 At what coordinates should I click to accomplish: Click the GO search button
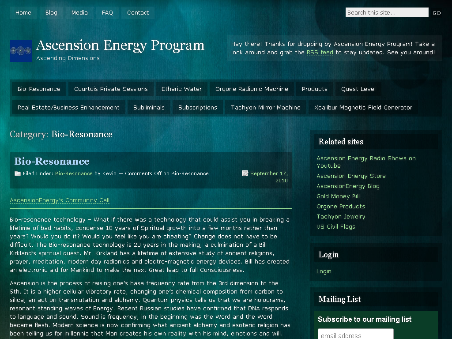coord(437,13)
